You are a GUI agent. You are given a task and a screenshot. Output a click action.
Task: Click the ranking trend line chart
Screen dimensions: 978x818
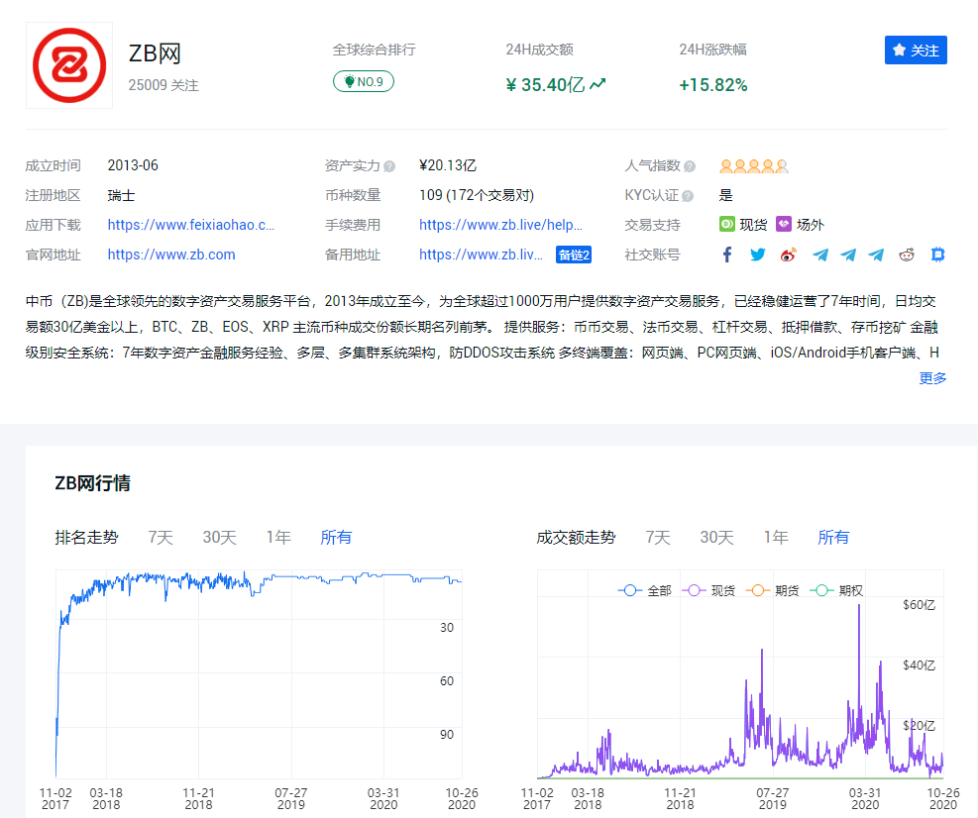point(259,674)
